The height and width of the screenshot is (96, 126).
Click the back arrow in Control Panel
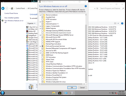pyautogui.click(x=3, y=8)
